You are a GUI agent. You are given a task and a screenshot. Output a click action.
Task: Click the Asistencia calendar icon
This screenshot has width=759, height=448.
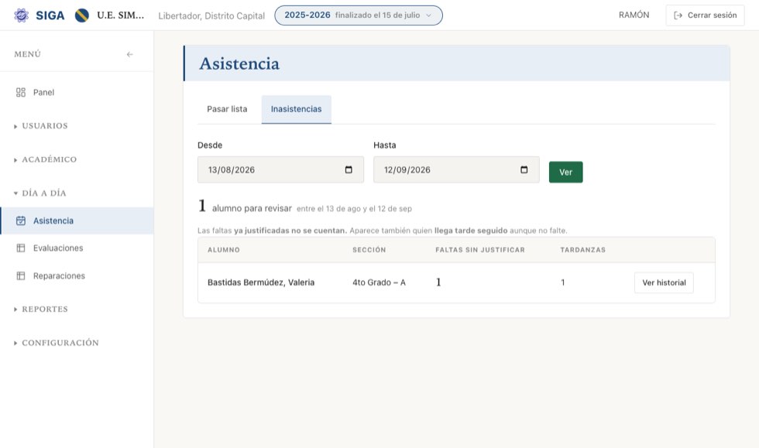point(21,221)
